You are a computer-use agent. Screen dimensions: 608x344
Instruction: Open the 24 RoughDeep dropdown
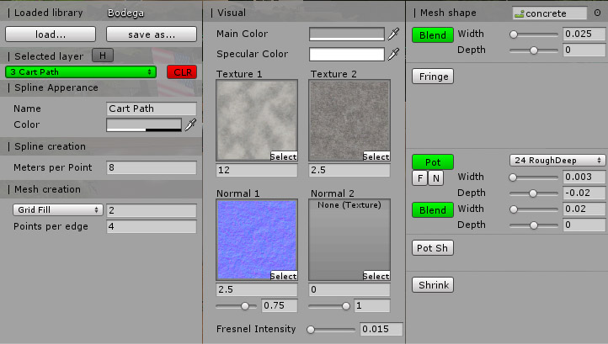pyautogui.click(x=557, y=161)
